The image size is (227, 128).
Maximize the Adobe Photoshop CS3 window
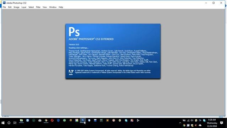click(x=214, y=3)
